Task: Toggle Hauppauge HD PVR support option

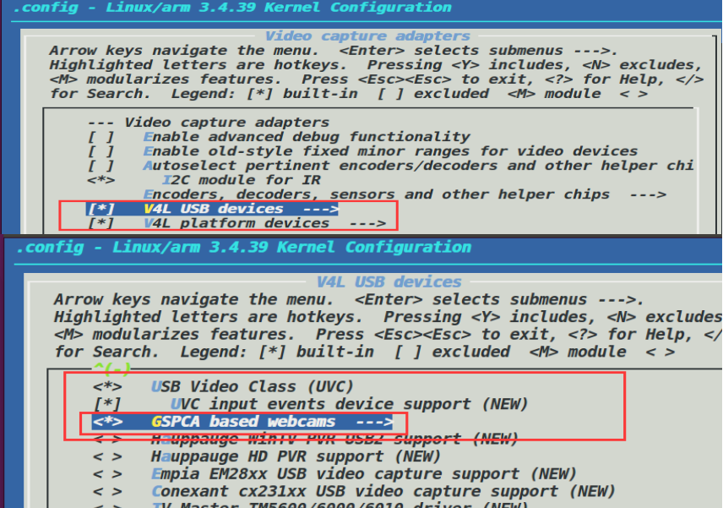Action: coord(267,456)
